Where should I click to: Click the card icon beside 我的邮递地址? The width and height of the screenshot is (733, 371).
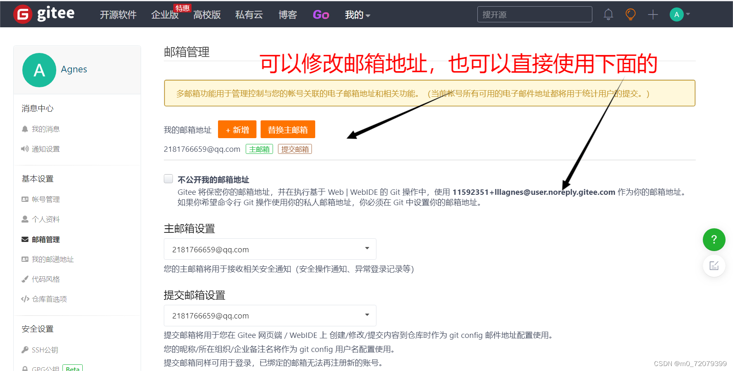tap(25, 259)
